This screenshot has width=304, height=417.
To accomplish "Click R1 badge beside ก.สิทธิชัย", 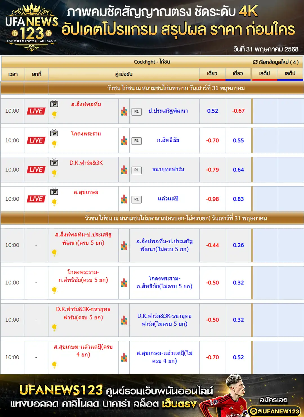I will [x=137, y=141].
